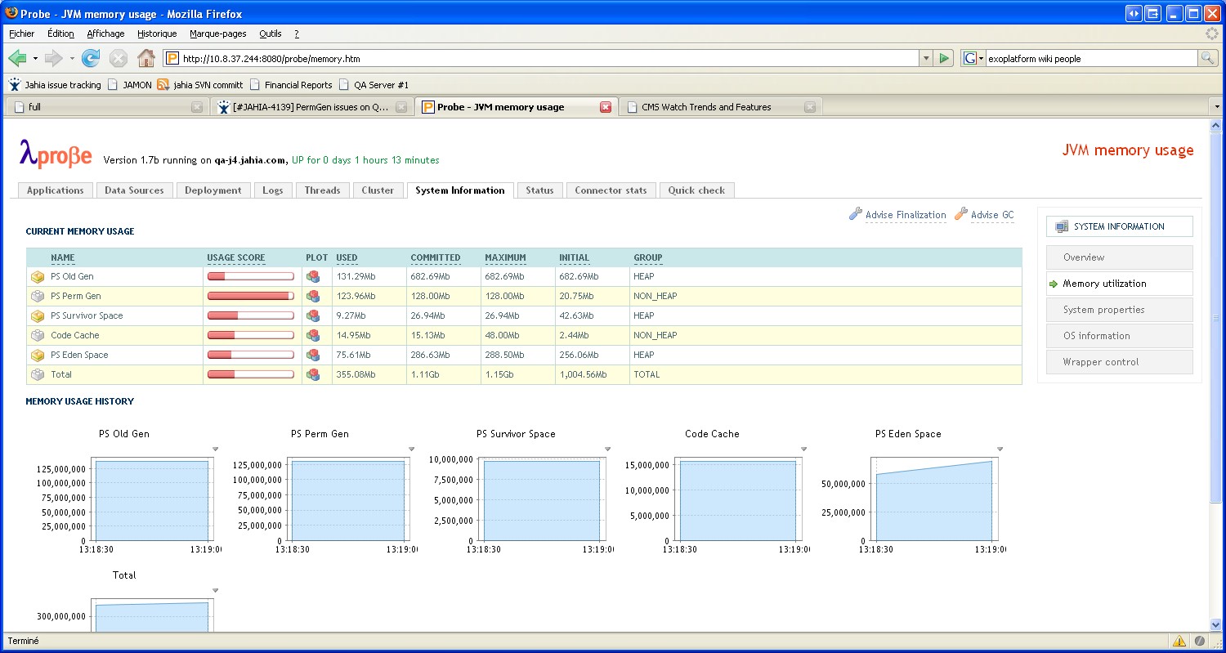Click the search box with exoplatform text
Image resolution: width=1226 pixels, height=653 pixels.
click(x=1091, y=59)
